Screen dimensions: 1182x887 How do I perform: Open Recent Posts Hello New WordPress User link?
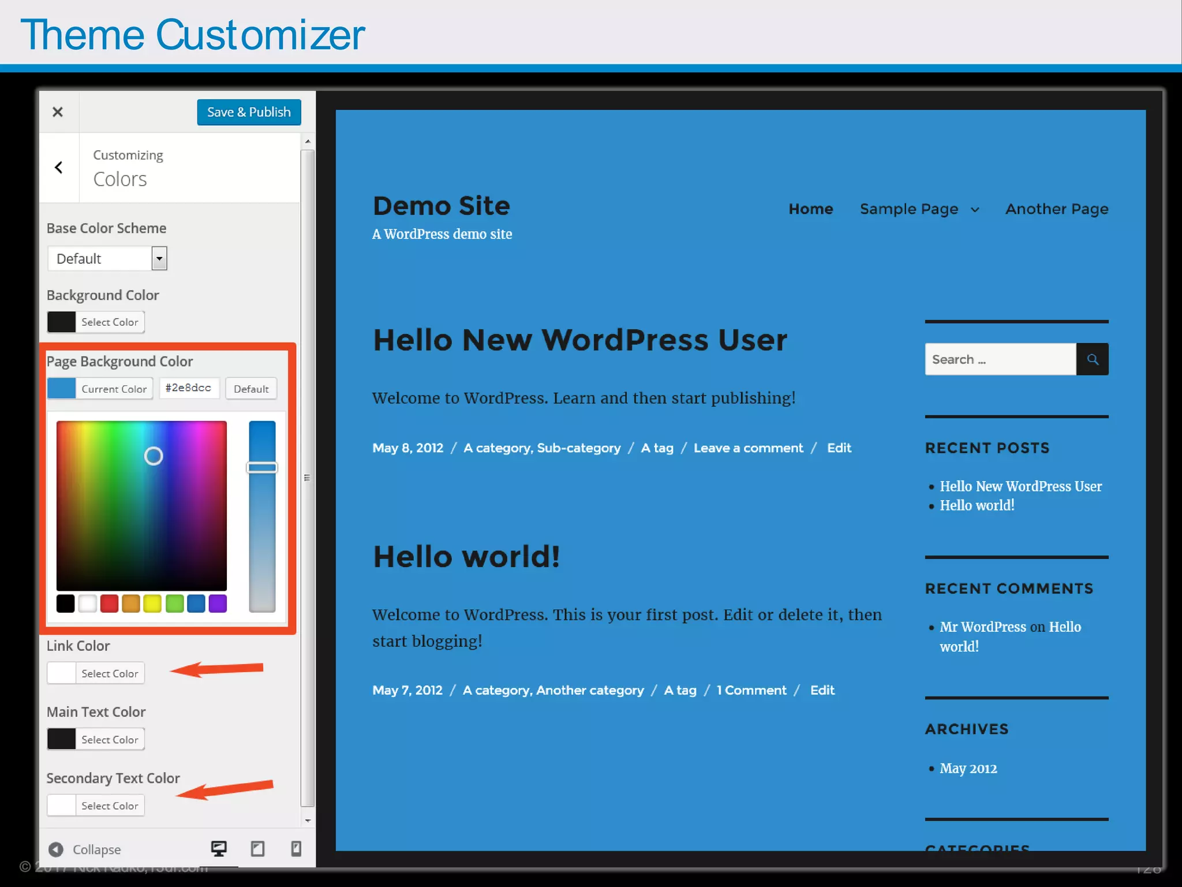[x=1020, y=486]
